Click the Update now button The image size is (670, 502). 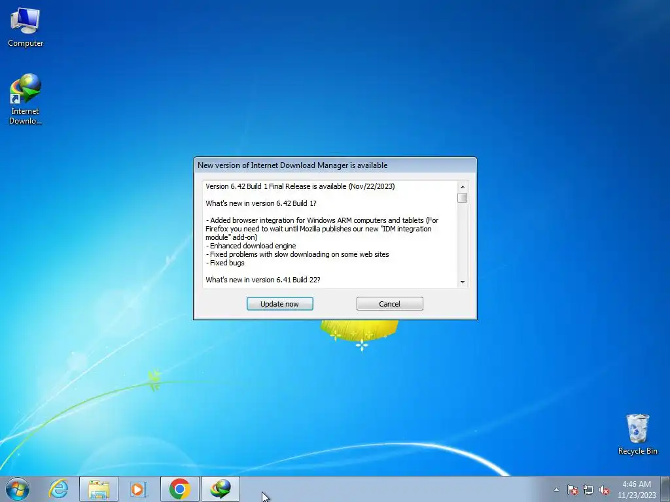tap(280, 304)
